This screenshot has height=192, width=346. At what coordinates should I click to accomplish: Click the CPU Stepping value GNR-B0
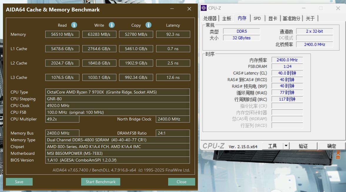tap(117, 99)
